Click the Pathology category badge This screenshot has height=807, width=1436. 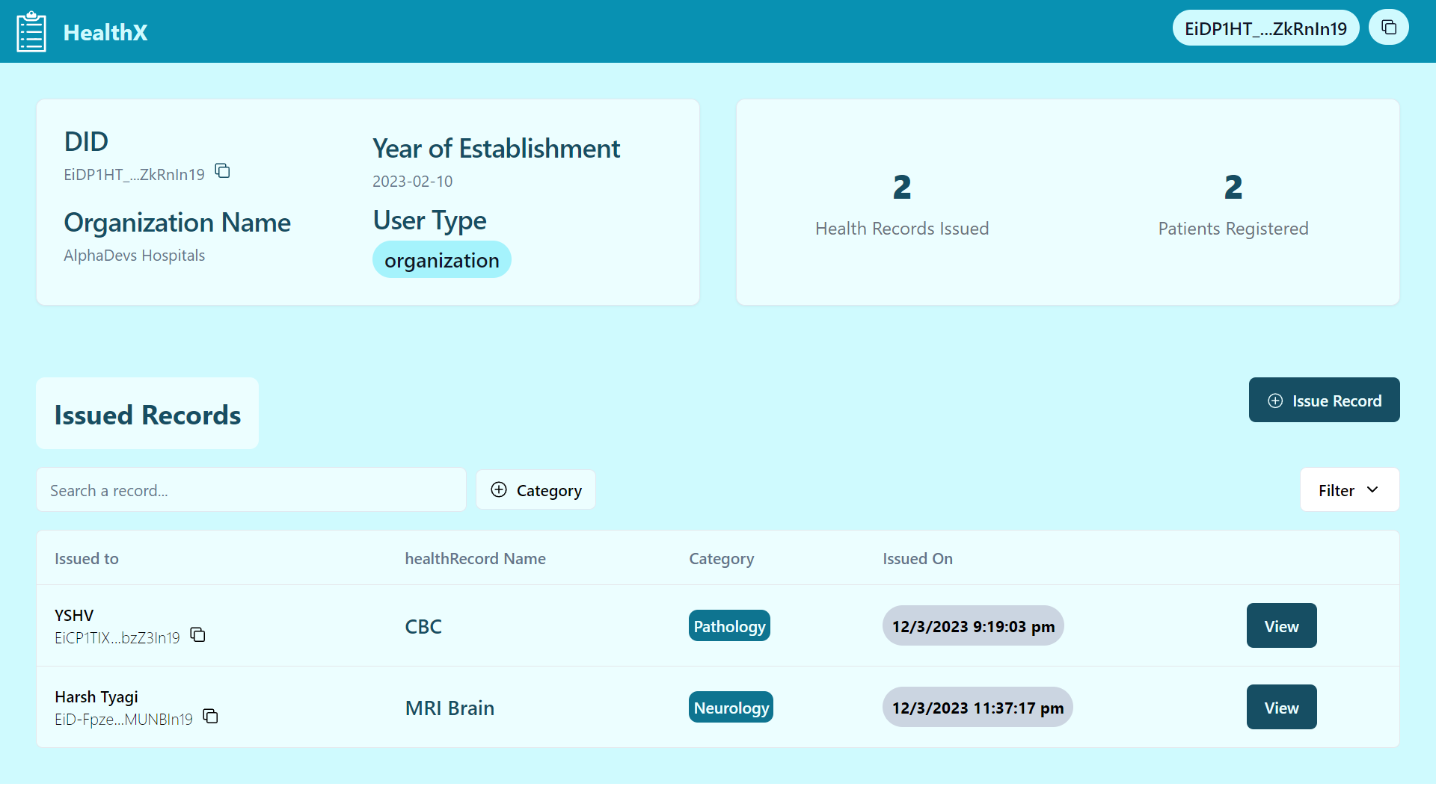coord(729,626)
